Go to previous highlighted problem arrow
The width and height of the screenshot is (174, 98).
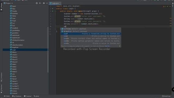pos(167,7)
